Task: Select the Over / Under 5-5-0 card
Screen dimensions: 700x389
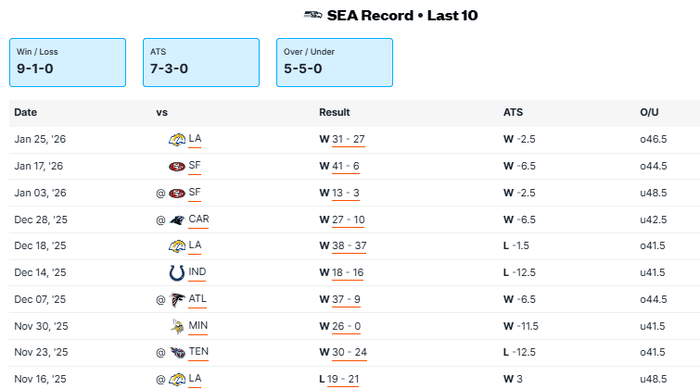Action: [335, 62]
